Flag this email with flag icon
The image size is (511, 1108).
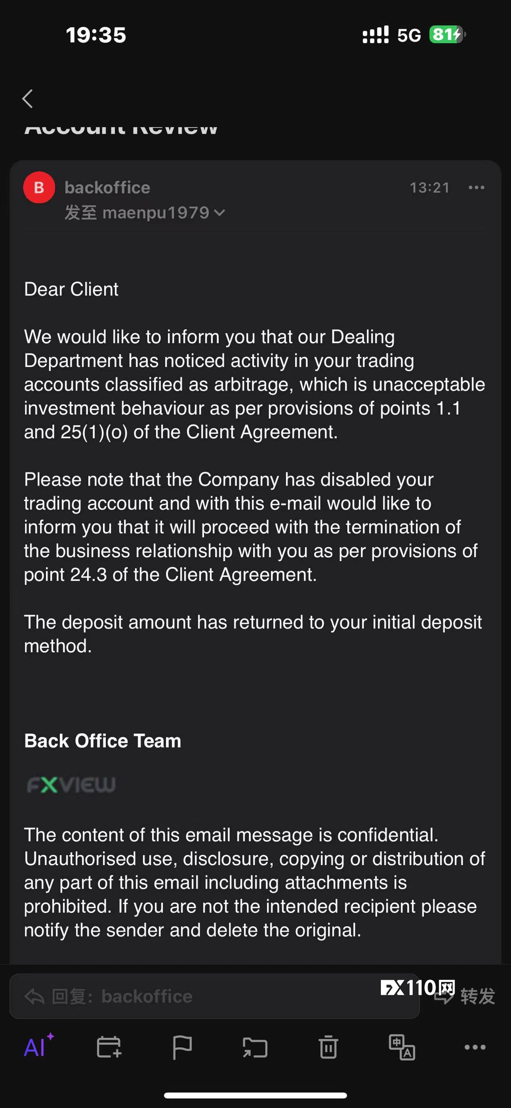(182, 1047)
